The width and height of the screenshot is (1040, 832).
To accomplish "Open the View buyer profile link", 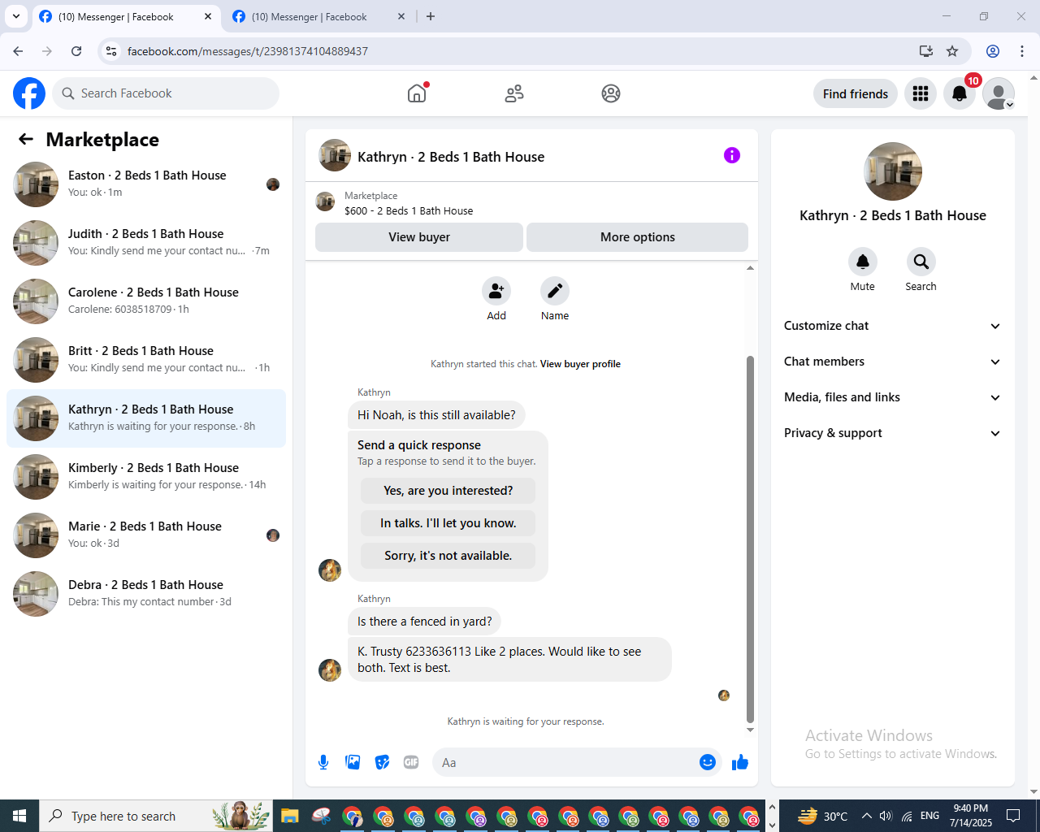I will (580, 364).
